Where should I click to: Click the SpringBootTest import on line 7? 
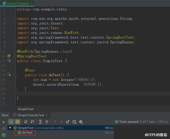click(x=76, y=38)
